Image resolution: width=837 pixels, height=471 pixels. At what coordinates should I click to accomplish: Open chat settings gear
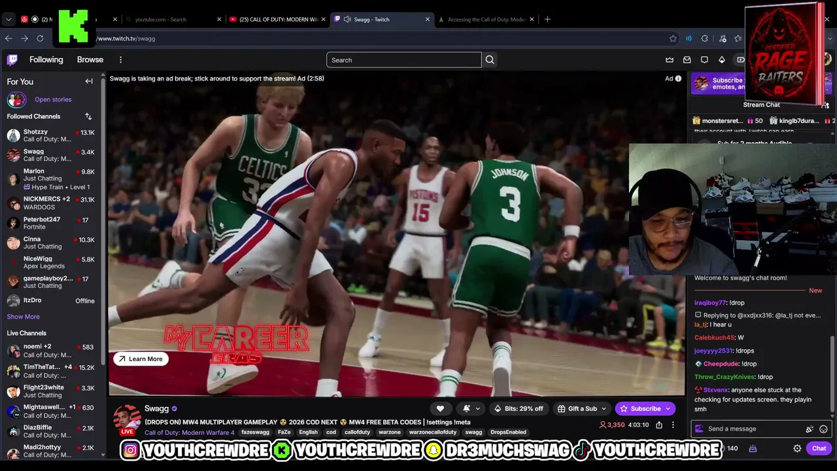[797, 449]
